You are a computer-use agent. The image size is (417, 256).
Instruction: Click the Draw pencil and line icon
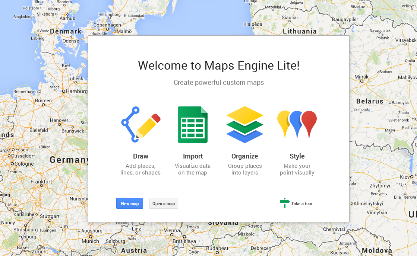[140, 125]
